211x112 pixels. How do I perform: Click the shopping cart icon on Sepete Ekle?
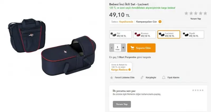point(132,48)
